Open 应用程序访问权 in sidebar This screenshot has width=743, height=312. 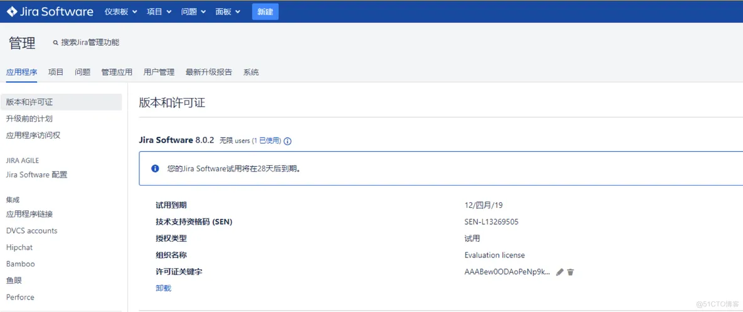click(33, 135)
